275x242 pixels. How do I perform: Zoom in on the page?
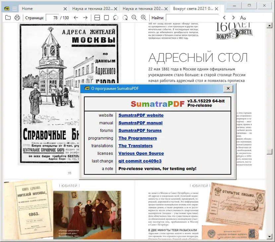click(x=143, y=18)
